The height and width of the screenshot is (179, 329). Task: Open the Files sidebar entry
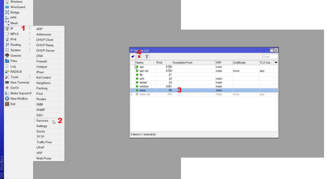14,61
